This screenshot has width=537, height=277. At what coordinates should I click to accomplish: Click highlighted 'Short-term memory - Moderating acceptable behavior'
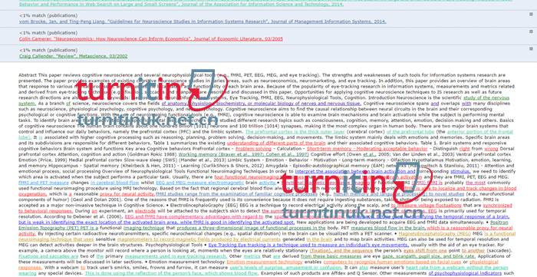[x=367, y=149]
